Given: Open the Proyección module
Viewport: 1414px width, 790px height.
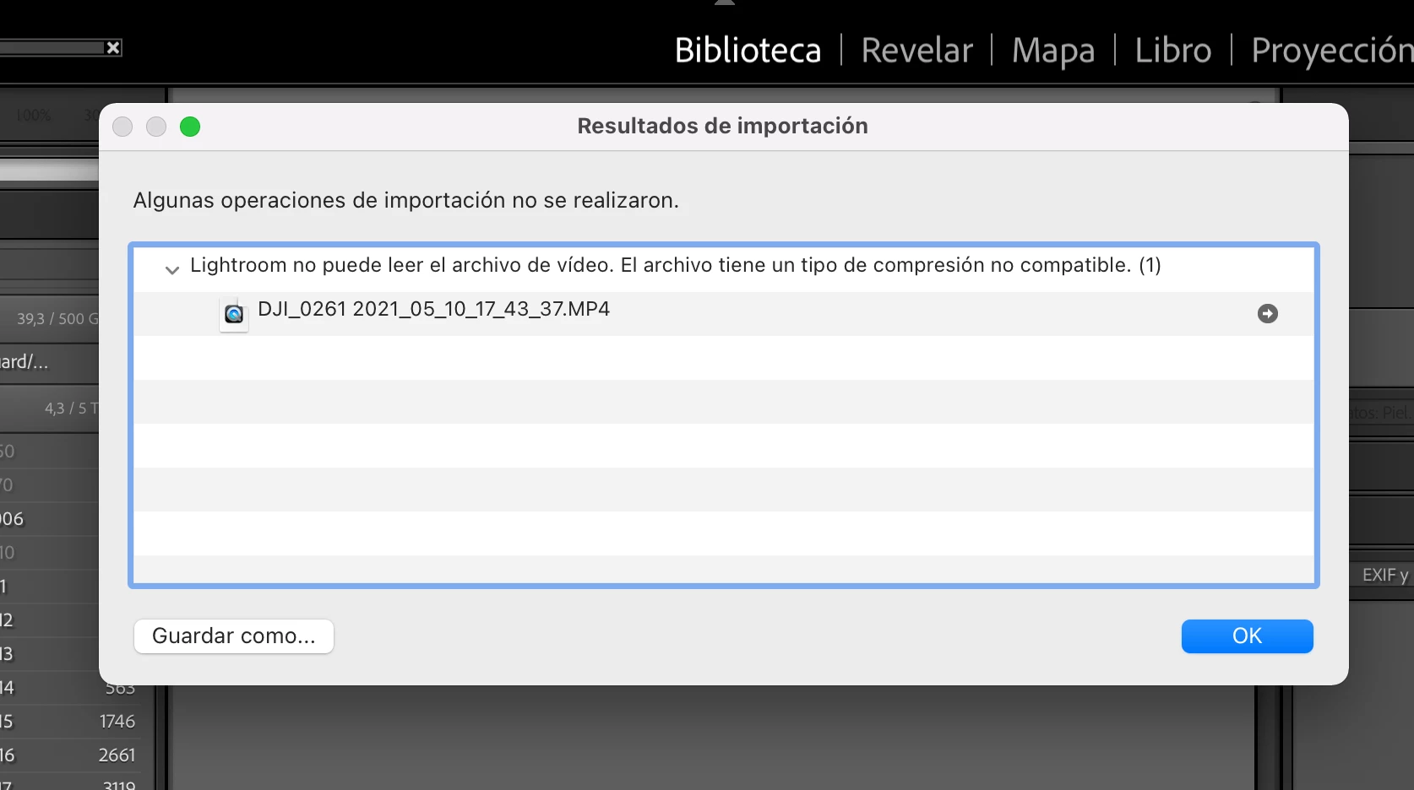Looking at the screenshot, I should coord(1332,51).
